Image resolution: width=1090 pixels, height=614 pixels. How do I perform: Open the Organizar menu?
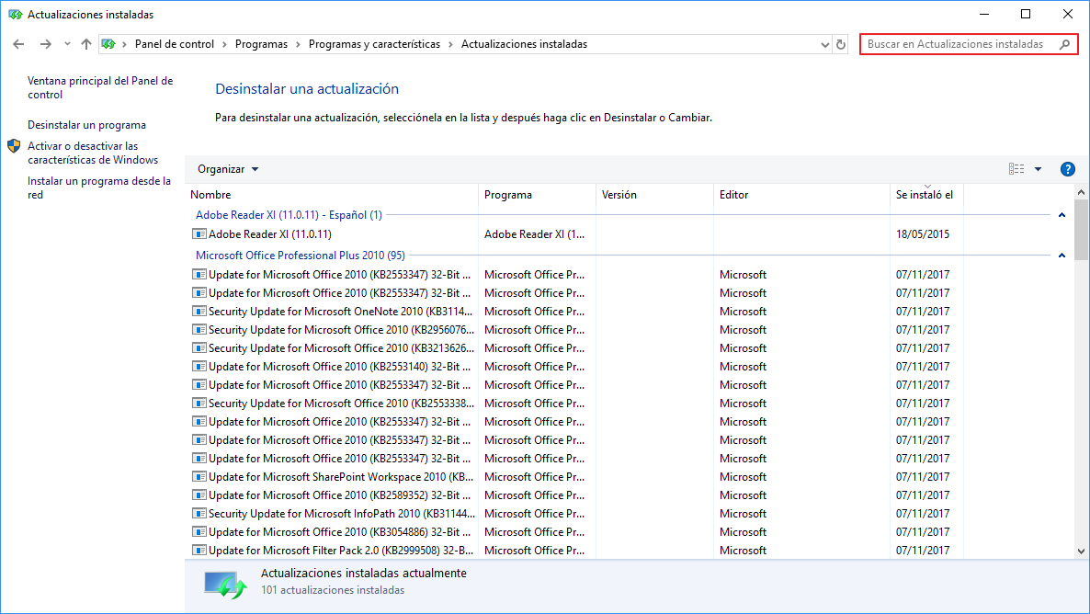tap(228, 169)
